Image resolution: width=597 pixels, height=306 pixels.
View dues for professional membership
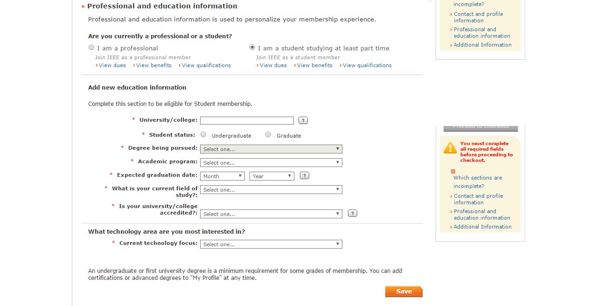pyautogui.click(x=112, y=65)
